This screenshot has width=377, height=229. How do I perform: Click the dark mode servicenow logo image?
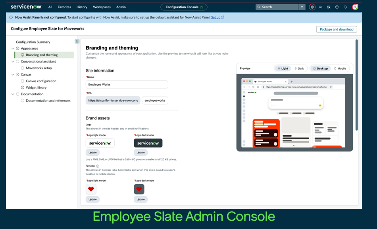148,143
